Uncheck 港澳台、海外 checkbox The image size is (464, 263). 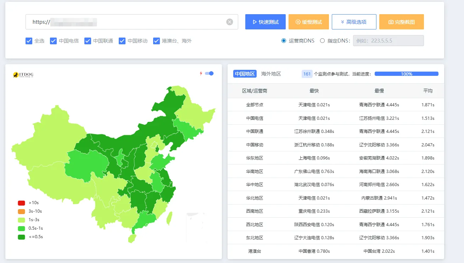[x=157, y=41]
